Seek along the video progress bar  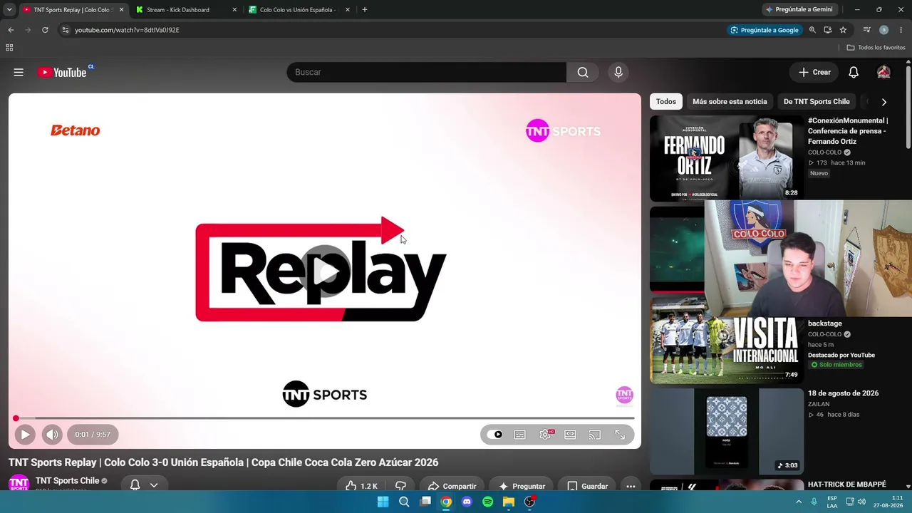[x=324, y=418]
